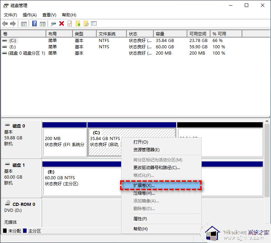
Task: Open the 帮助(H) menu in menu bar
Action: tap(69, 15)
